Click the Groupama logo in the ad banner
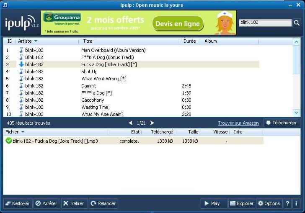Viewport: 305px width, 213px height. click(62, 17)
